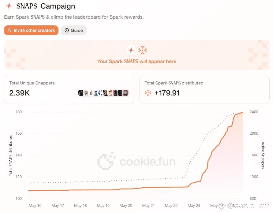Click the SNAPS icon beside +179.91
This screenshot has height=213, width=273.
tap(148, 93)
